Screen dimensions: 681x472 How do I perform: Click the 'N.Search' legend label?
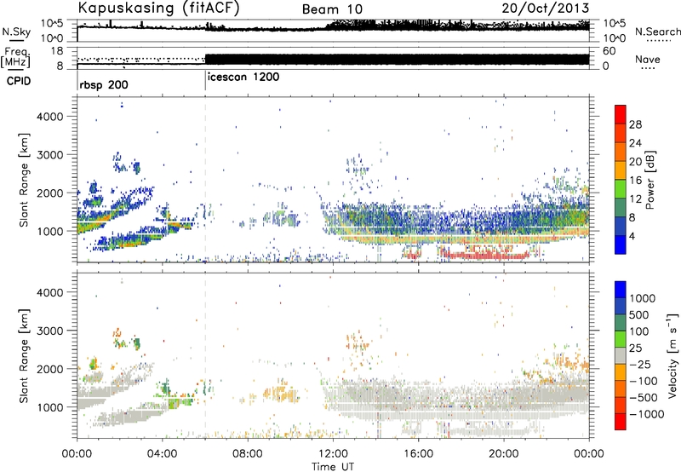658,32
